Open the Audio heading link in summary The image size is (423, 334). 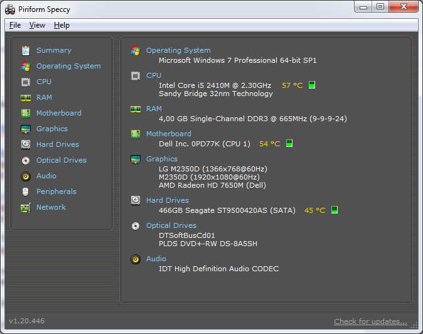[156, 259]
